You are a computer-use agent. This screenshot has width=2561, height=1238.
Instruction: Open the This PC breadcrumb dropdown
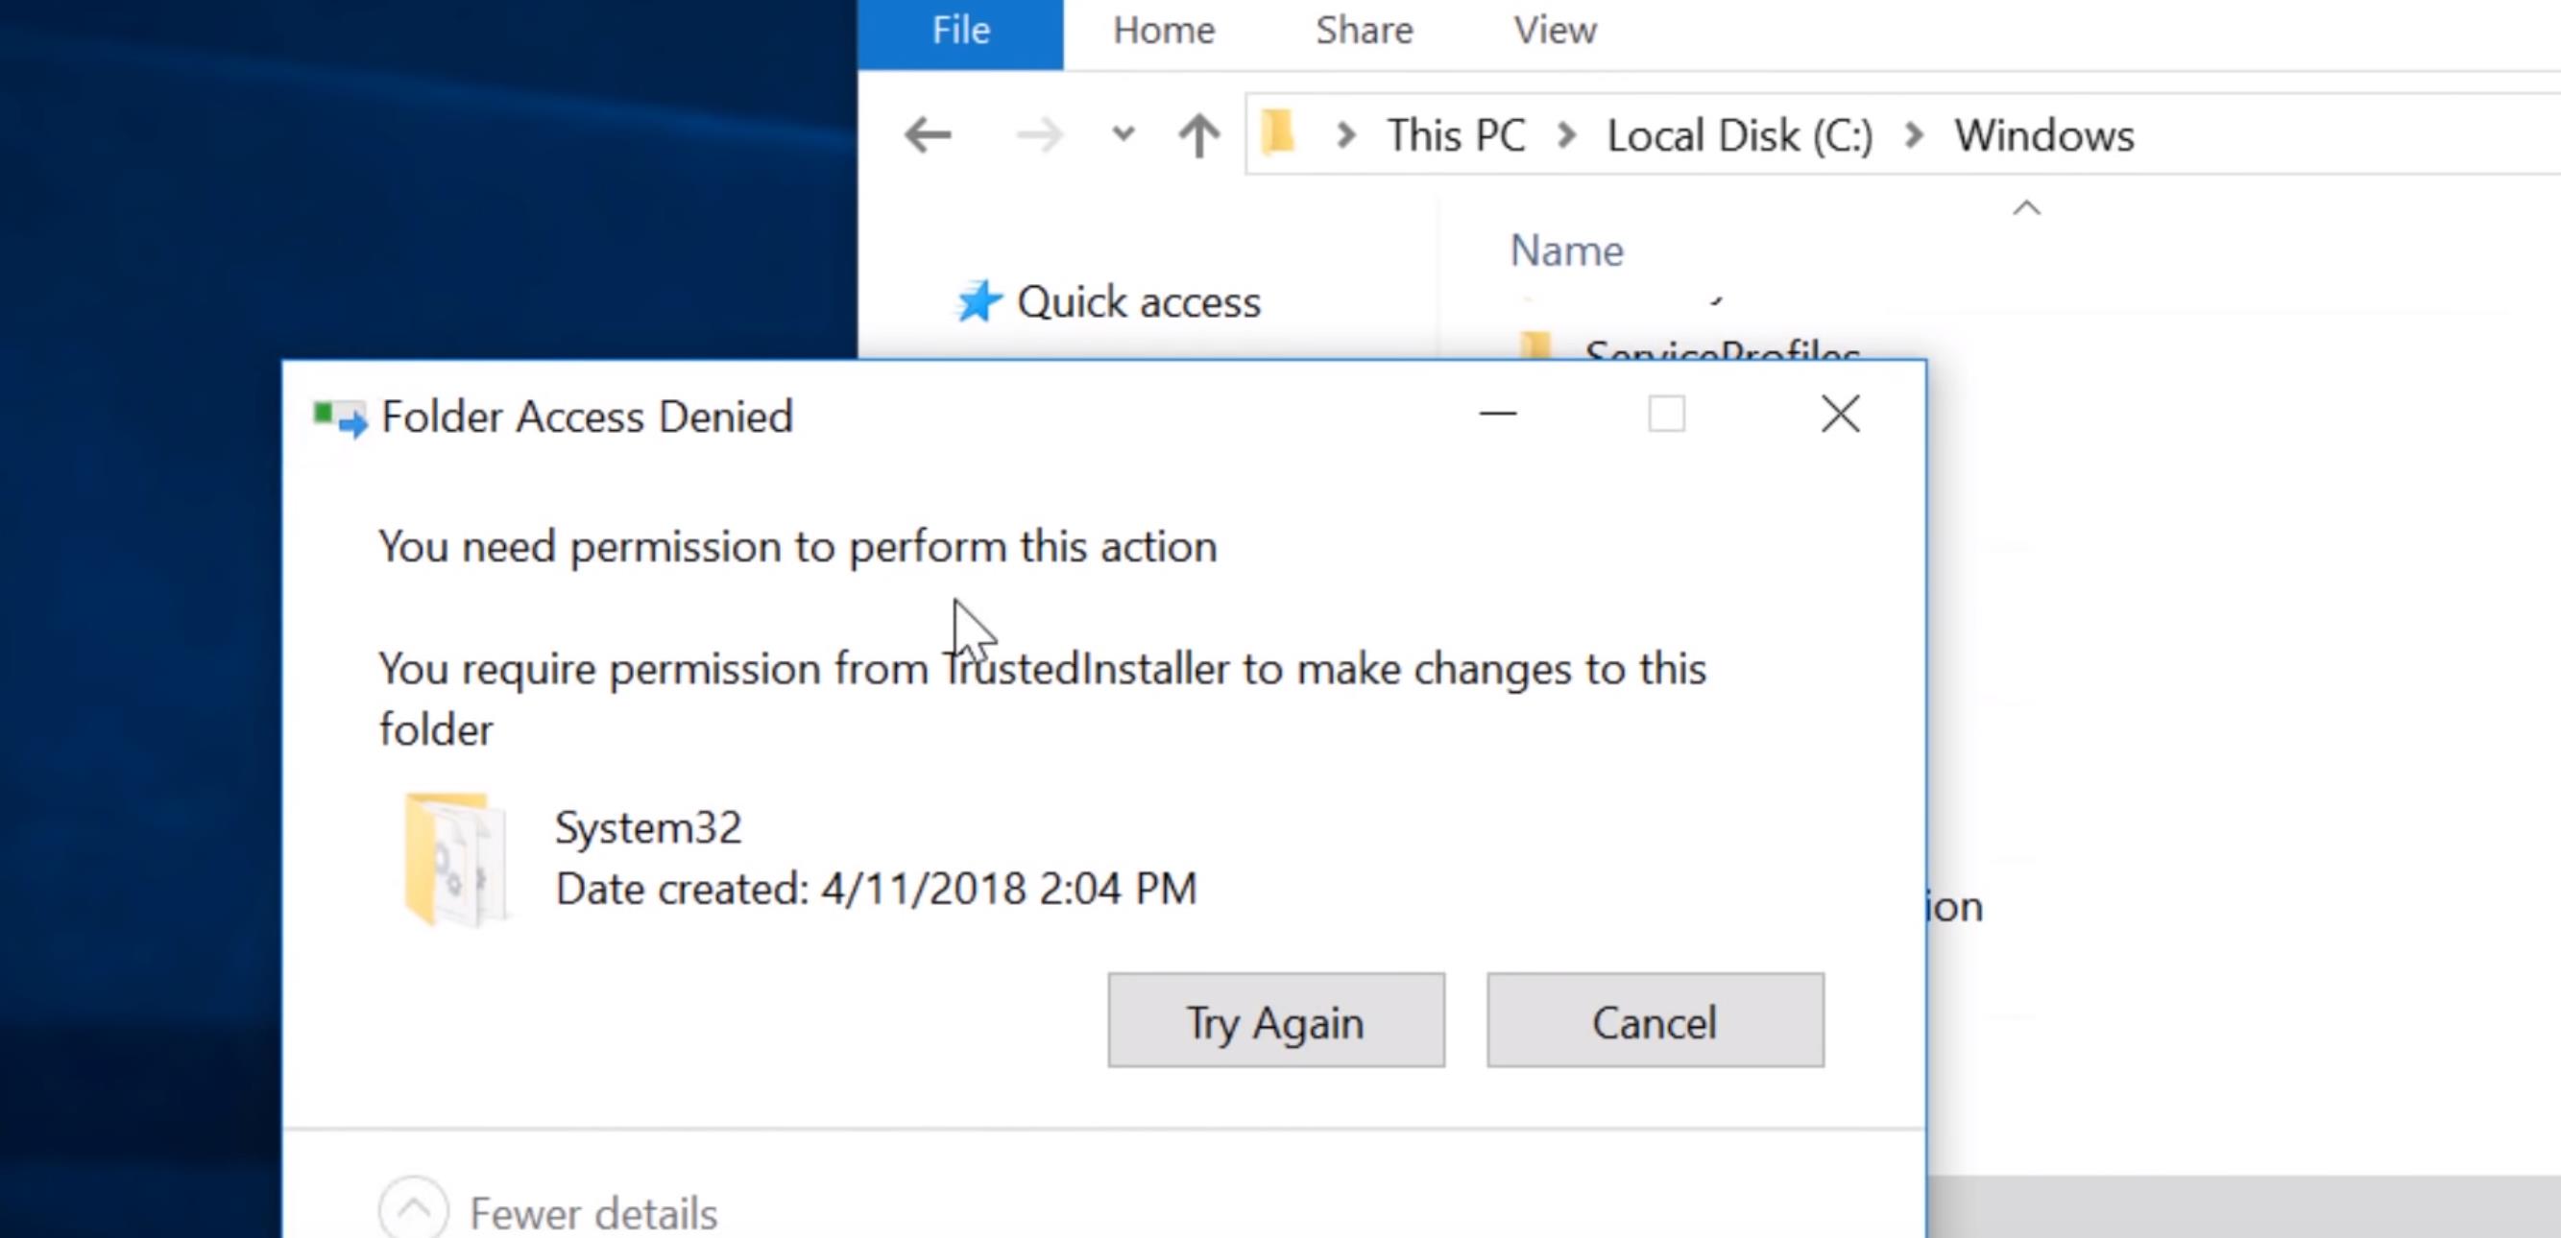(x=1568, y=135)
